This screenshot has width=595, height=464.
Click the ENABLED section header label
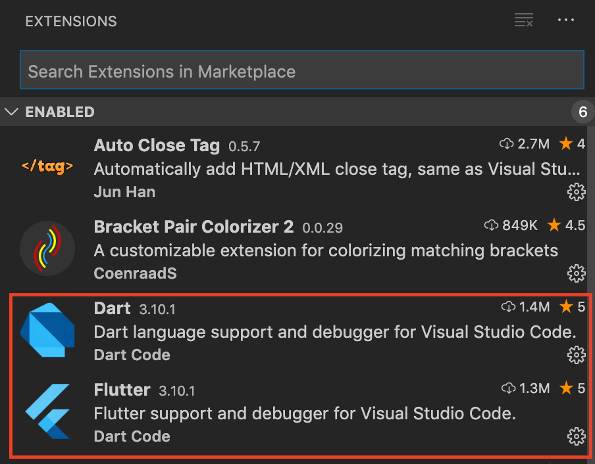click(x=60, y=112)
